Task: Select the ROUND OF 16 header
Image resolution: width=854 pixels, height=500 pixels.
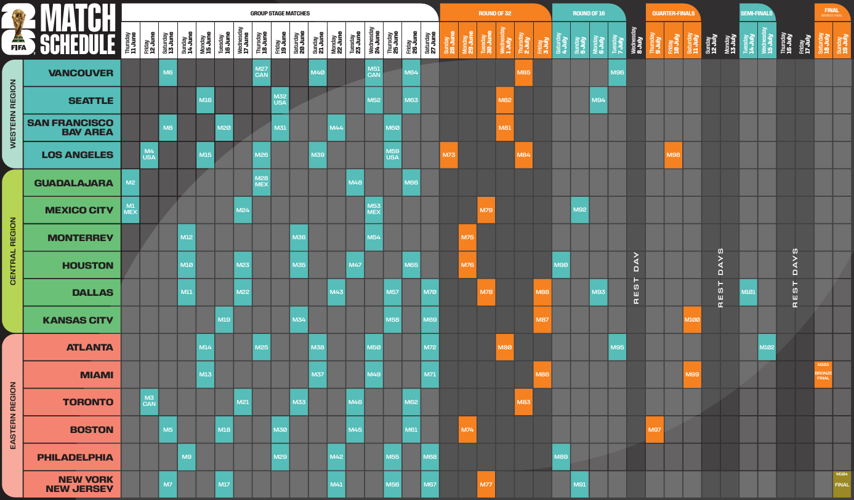Action: (x=589, y=13)
